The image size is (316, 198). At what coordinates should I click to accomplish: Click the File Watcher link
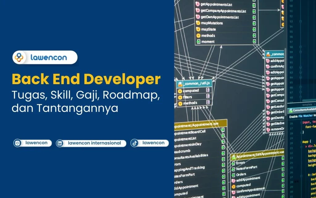[306, 116]
